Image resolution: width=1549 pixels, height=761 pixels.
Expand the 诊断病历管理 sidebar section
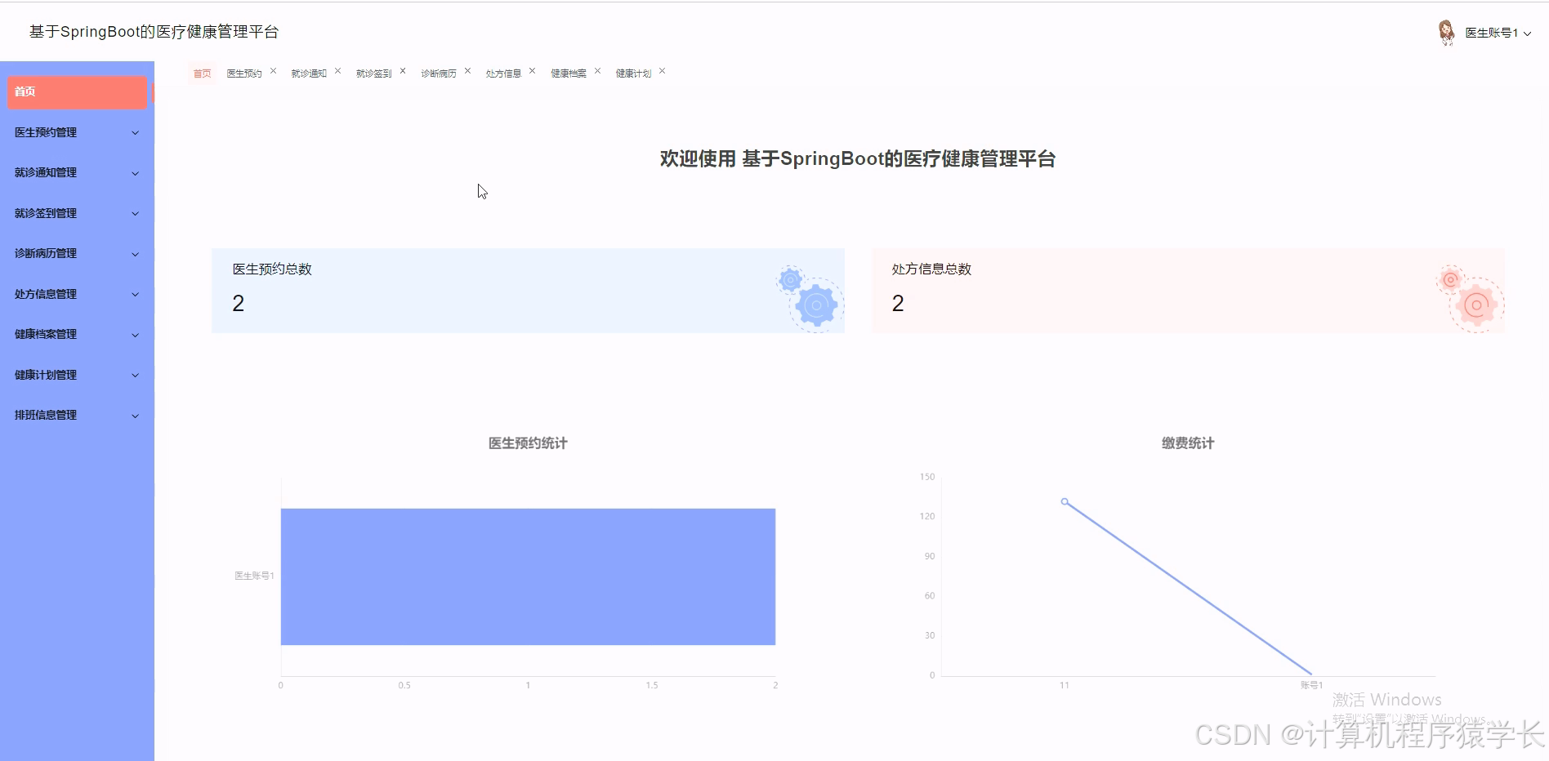click(76, 253)
